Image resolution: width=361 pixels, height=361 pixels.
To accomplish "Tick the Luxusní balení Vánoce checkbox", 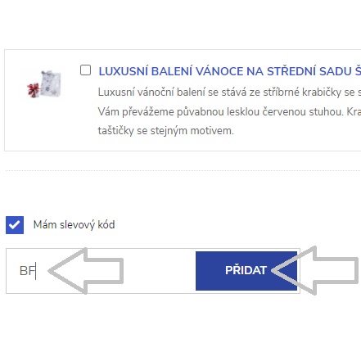I will [85, 70].
